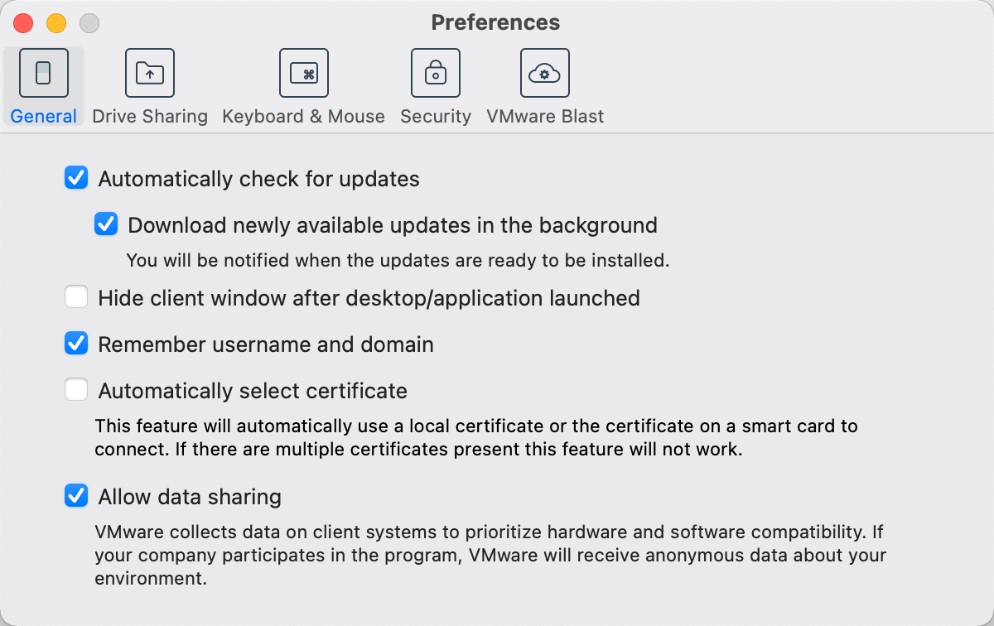Disable Automatically check for updates checkbox

[x=76, y=178]
